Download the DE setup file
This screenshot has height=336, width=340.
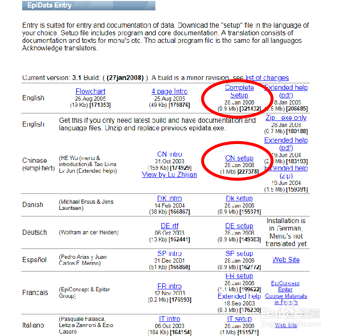[239, 226]
